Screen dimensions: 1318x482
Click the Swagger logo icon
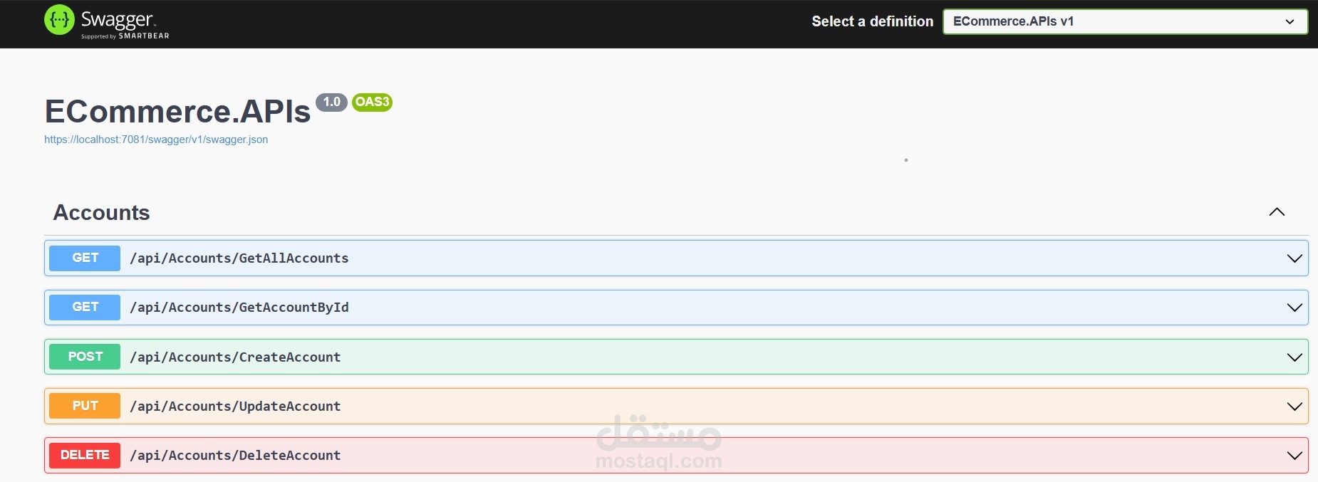point(59,20)
